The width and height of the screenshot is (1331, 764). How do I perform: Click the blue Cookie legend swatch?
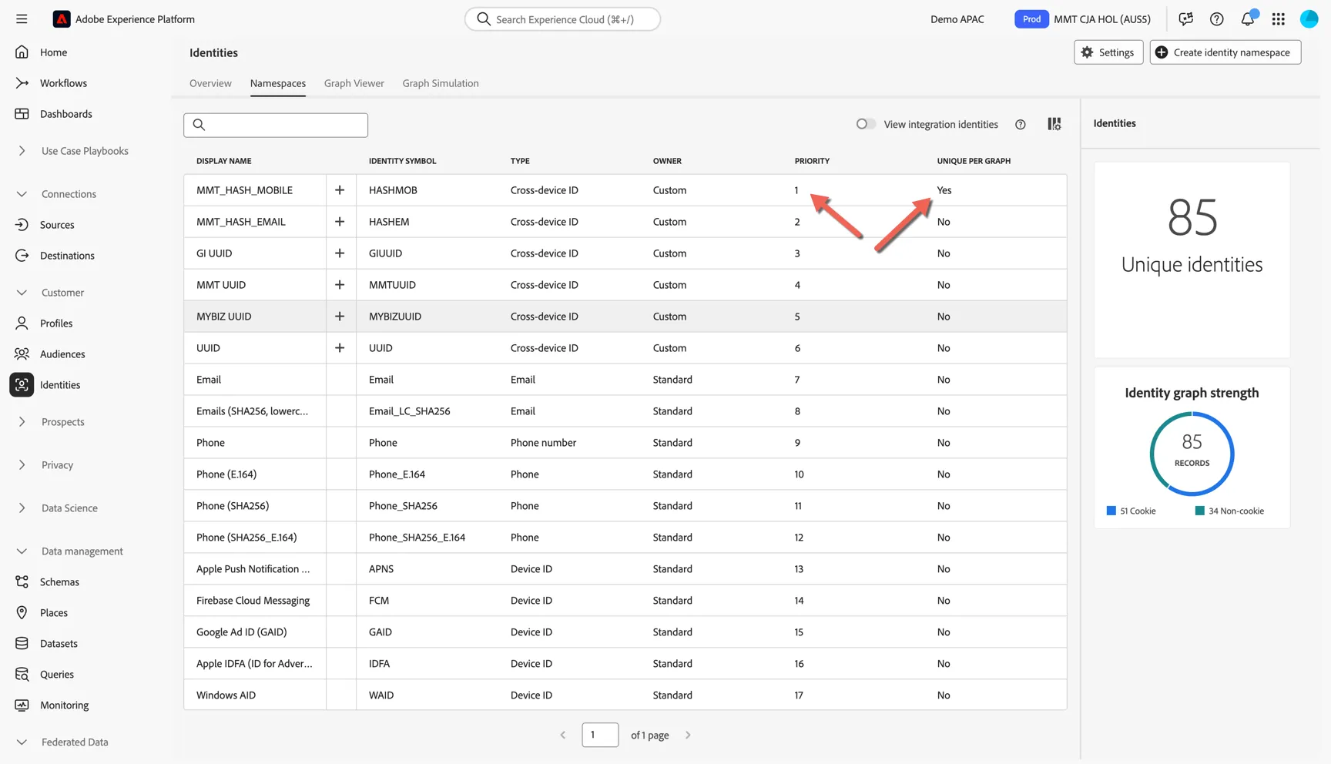pyautogui.click(x=1111, y=511)
